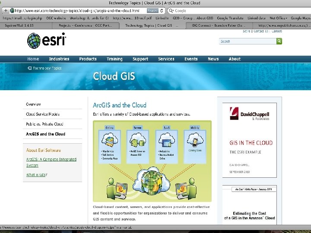Open Cloud Service Models sidebar item
Image resolution: width=311 pixels, height=233 pixels.
pos(43,114)
